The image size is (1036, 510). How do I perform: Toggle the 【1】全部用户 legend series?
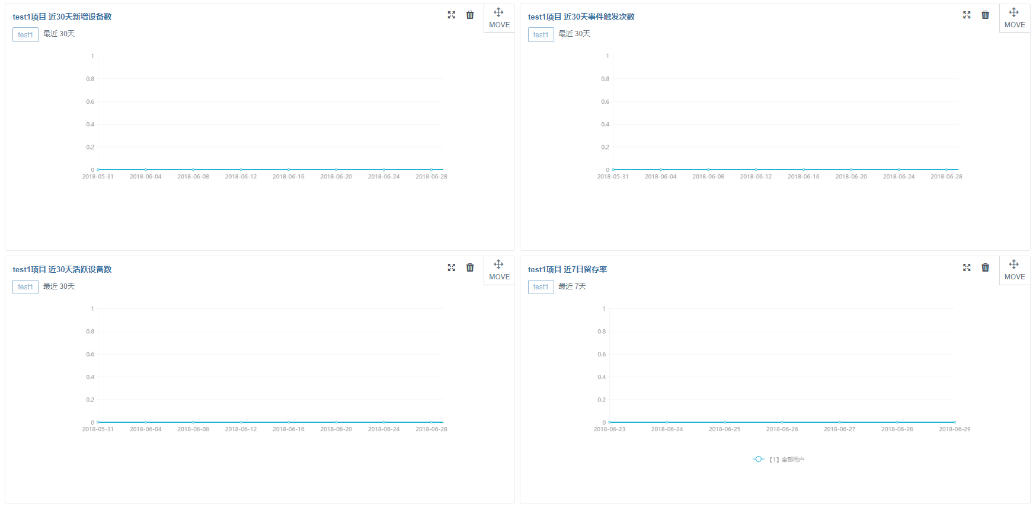point(779,460)
